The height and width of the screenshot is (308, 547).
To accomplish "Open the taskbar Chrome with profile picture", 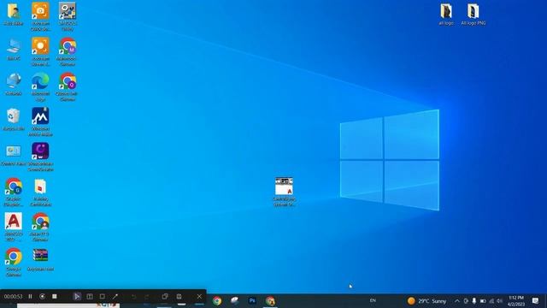I will (270, 300).
